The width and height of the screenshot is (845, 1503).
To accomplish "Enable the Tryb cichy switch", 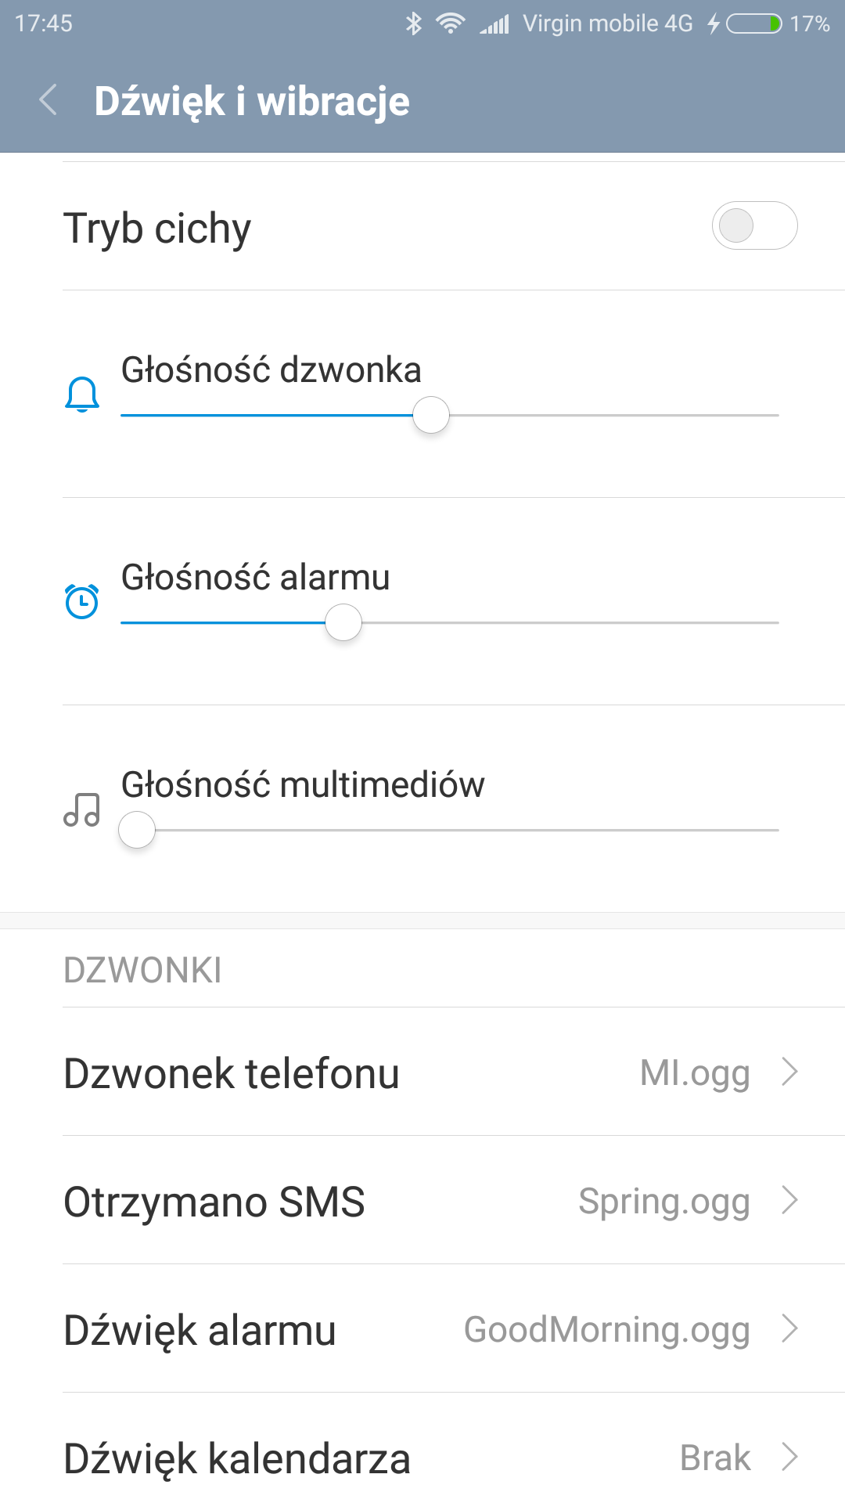I will [754, 226].
